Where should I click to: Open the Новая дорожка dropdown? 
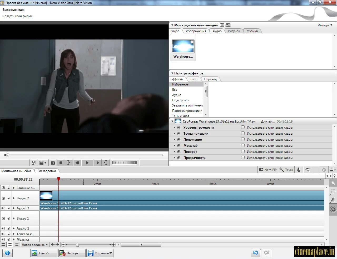(34, 245)
